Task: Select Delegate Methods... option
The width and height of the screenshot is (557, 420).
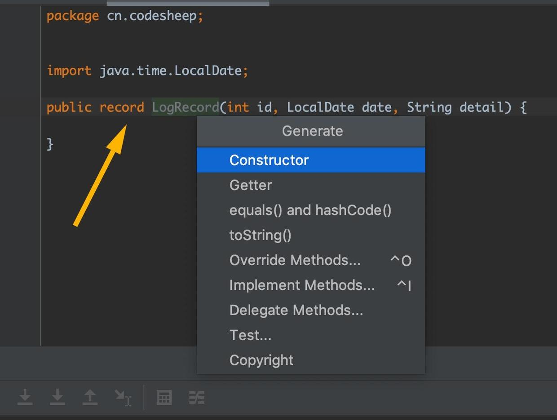Action: tap(296, 311)
